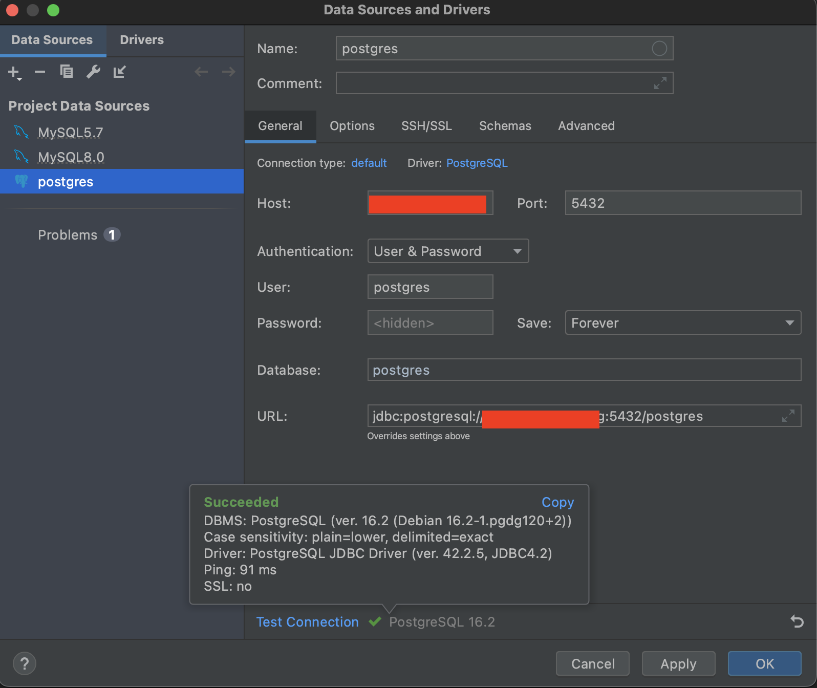Click the green checkmark connection status icon

[x=375, y=621]
